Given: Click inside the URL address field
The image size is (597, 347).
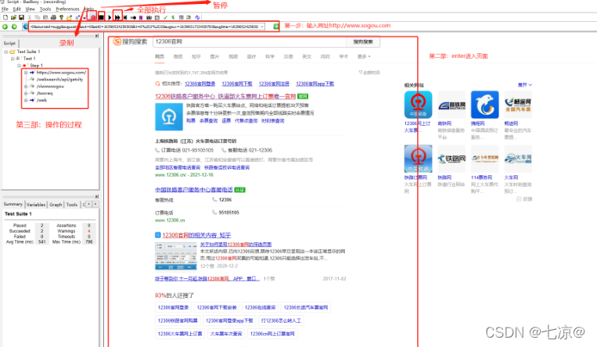Looking at the screenshot, I should [x=145, y=27].
